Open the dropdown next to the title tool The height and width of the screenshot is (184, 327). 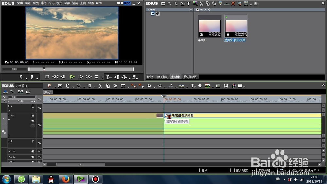point(195,87)
